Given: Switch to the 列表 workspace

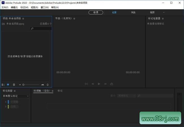Looking at the screenshot, I should (x=133, y=13).
